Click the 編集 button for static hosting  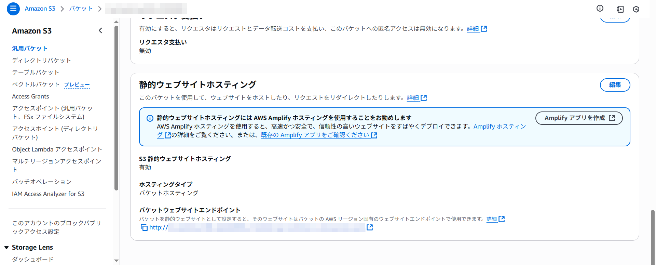pos(615,85)
